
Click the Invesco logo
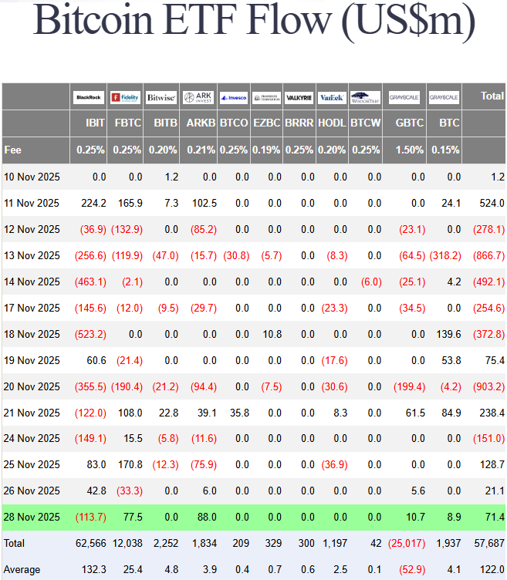pyautogui.click(x=234, y=98)
